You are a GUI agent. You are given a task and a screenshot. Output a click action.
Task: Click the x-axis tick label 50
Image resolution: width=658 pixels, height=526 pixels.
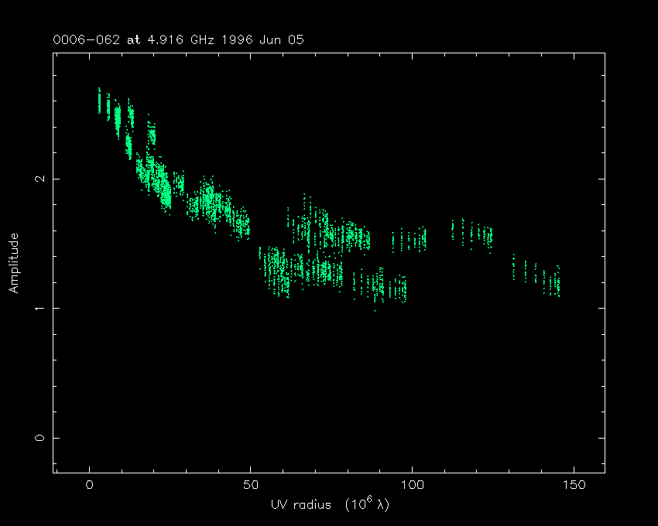[x=251, y=485]
